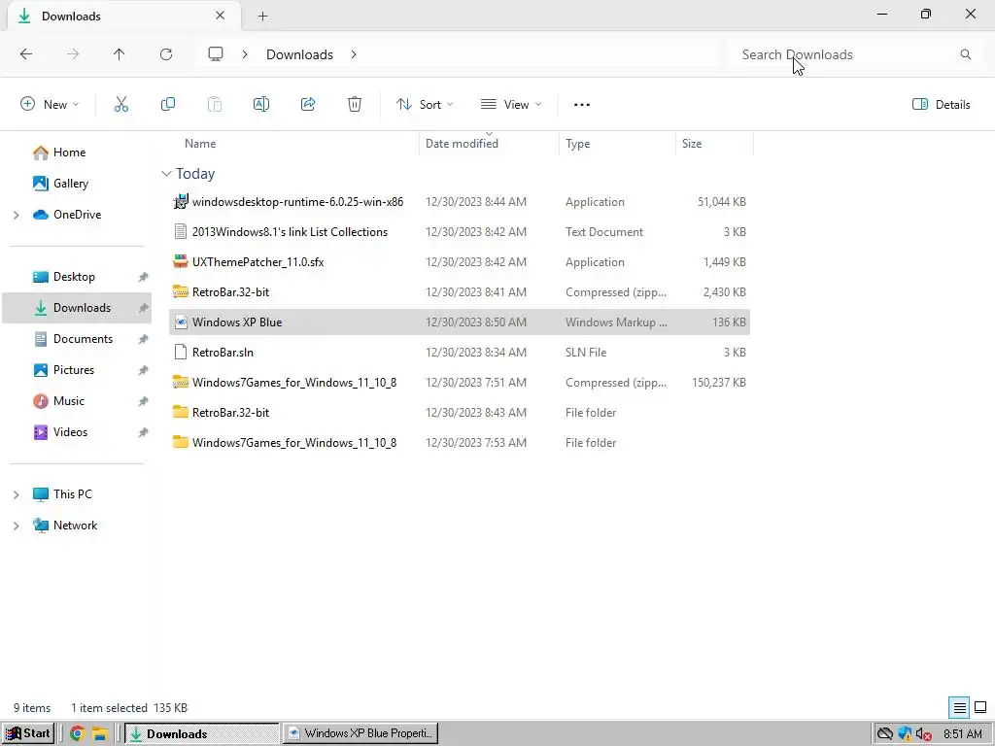
Task: Open Documents in navigation pane
Action: coord(83,339)
